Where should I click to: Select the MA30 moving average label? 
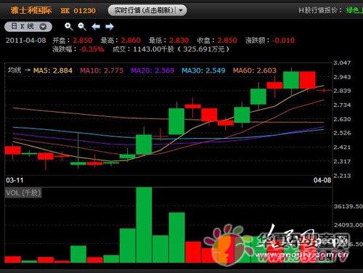point(203,70)
